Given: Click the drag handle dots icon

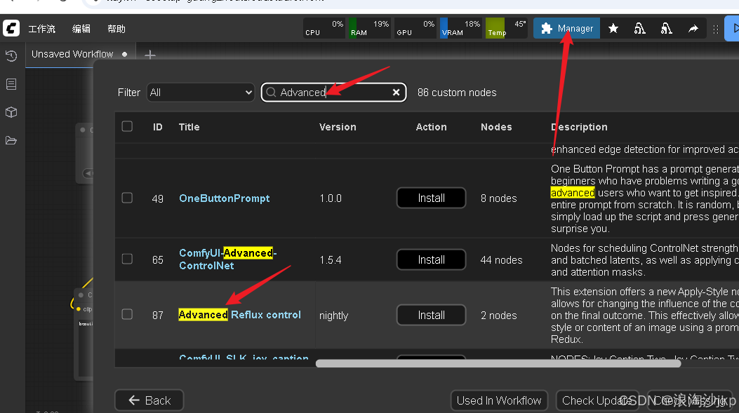Looking at the screenshot, I should coord(715,29).
